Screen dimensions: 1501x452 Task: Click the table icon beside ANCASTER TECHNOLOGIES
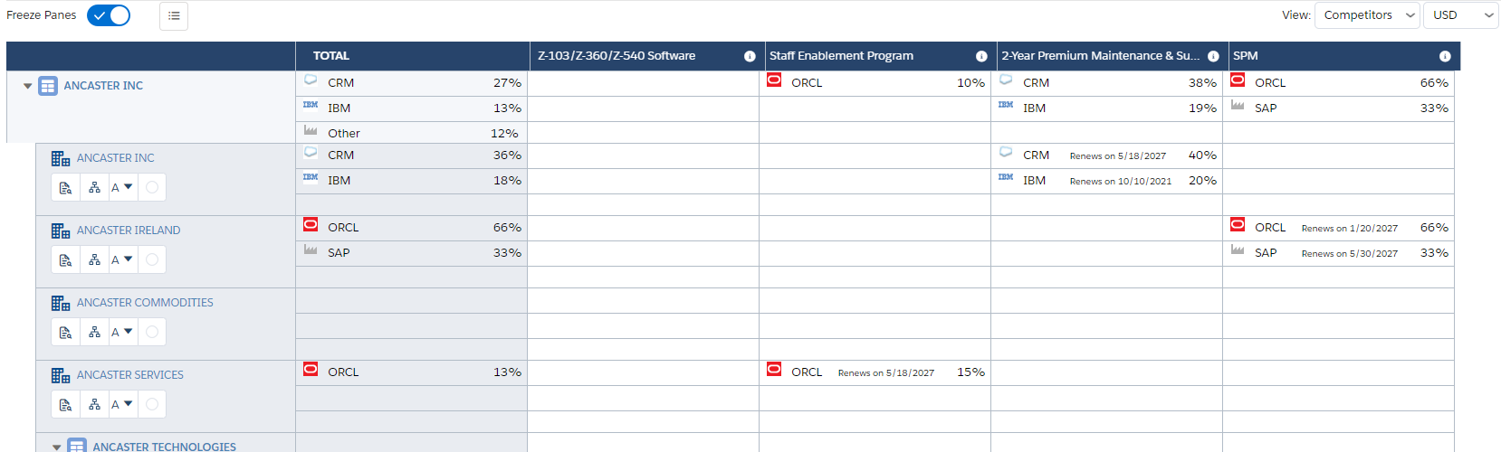77,446
